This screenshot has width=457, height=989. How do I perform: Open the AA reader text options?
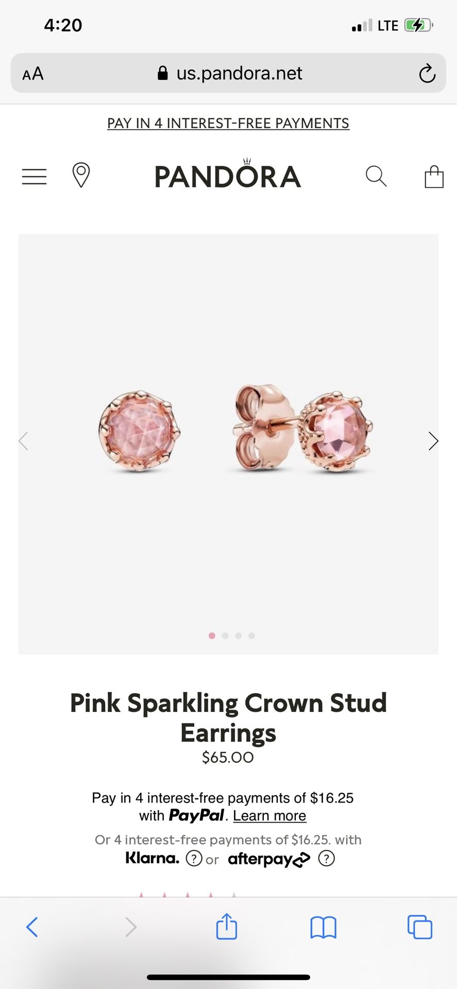pyautogui.click(x=33, y=74)
